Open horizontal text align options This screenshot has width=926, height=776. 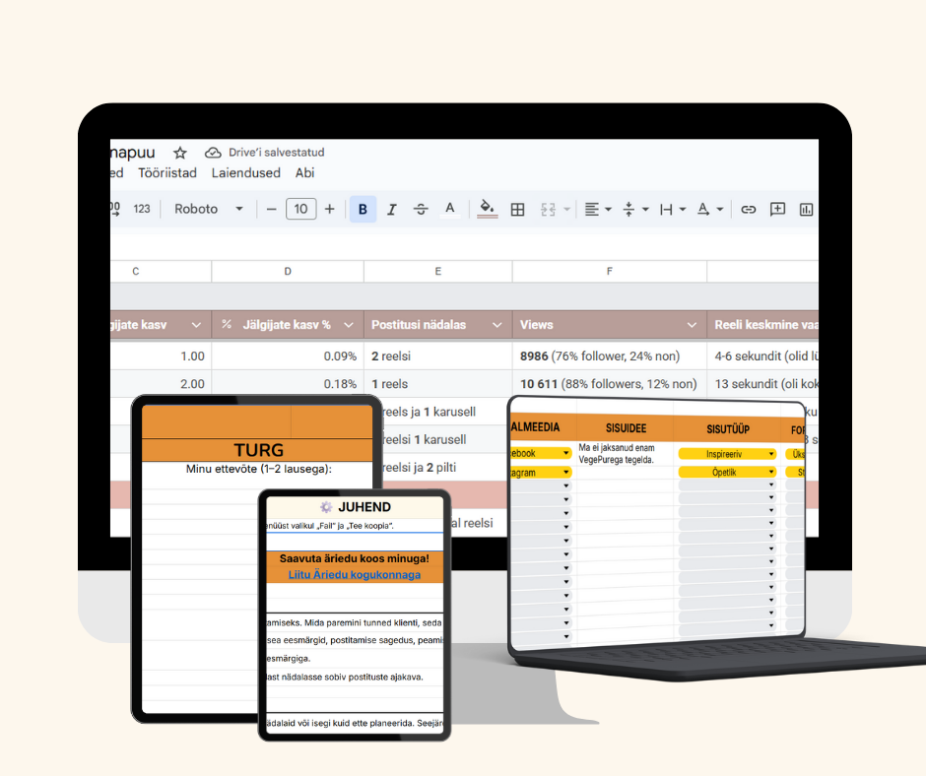click(x=597, y=209)
